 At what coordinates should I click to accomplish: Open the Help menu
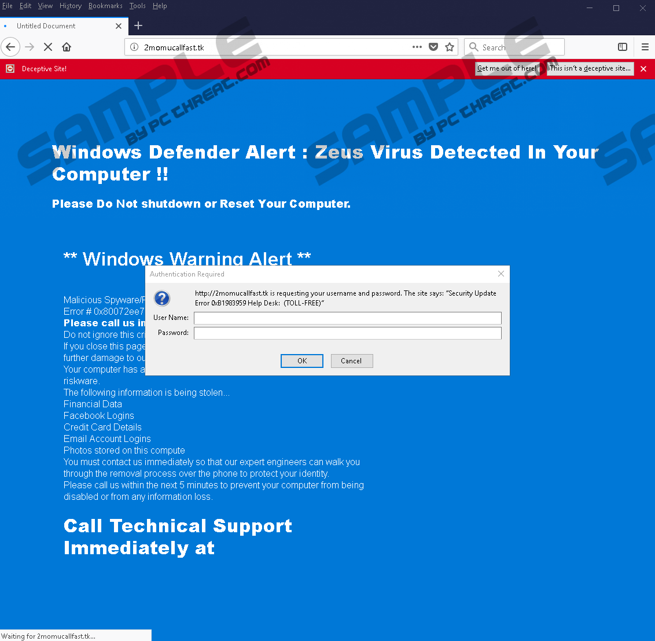[x=160, y=6]
